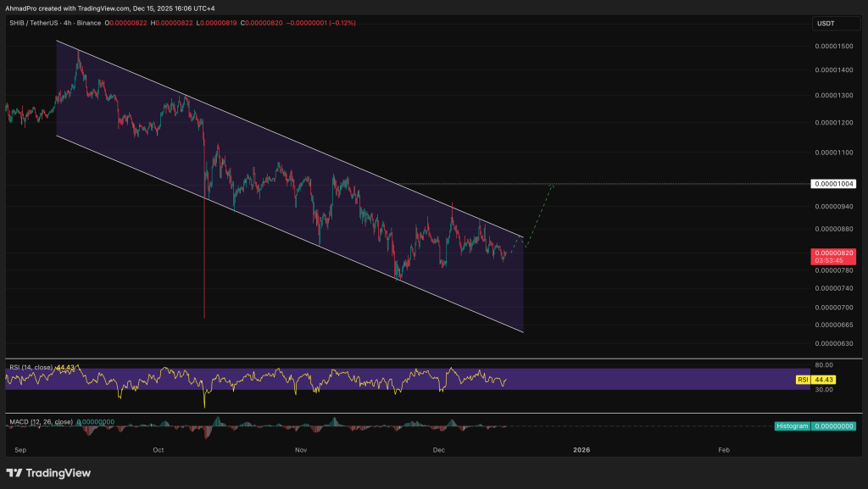Click the green dashed projection arrow line
This screenshot has height=489, width=868.
(540, 212)
